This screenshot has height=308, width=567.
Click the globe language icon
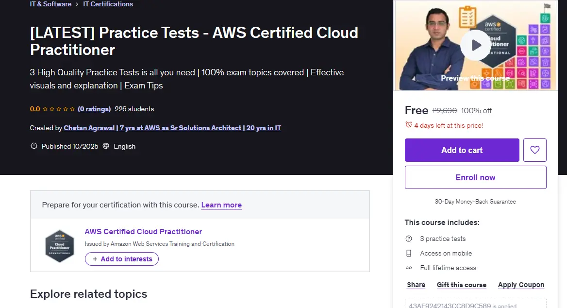point(106,146)
